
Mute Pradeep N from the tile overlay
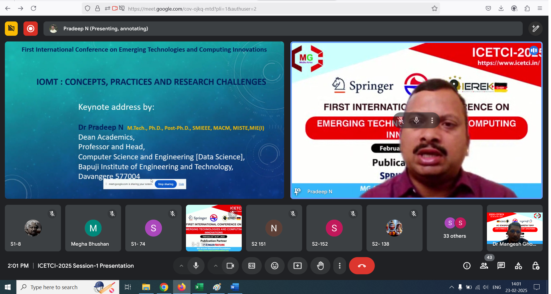click(416, 120)
